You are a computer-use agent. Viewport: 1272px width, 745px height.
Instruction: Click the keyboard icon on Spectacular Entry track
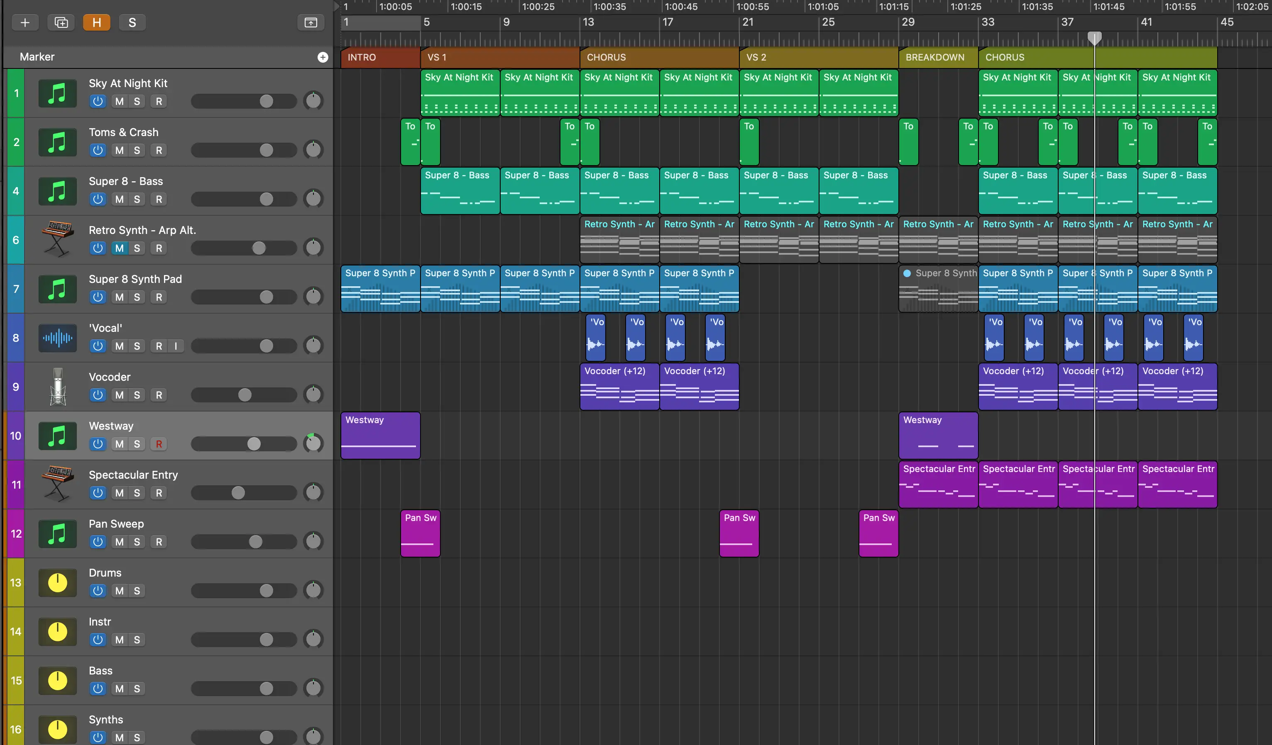point(55,483)
